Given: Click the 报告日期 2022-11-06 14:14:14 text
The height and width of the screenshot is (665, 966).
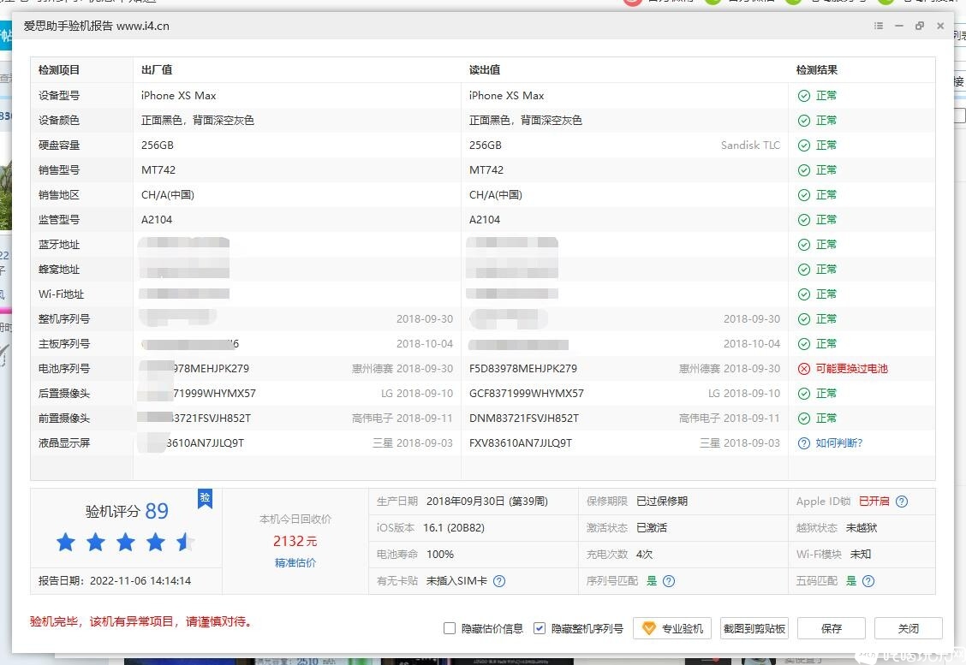Looking at the screenshot, I should pyautogui.click(x=115, y=580).
